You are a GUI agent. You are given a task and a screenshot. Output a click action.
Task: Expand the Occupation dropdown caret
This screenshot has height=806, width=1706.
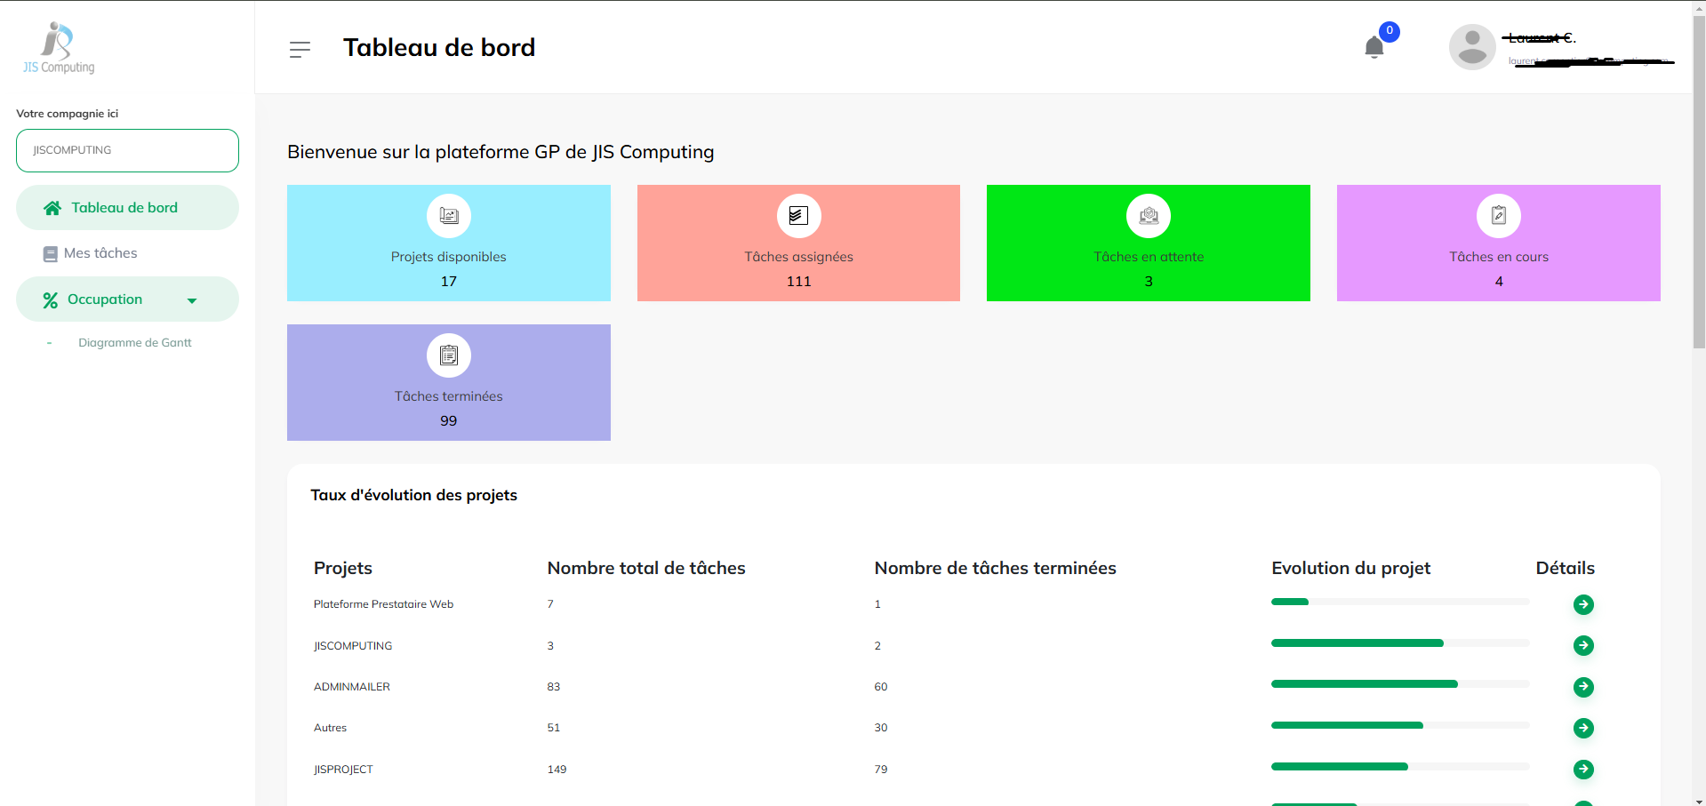click(192, 301)
